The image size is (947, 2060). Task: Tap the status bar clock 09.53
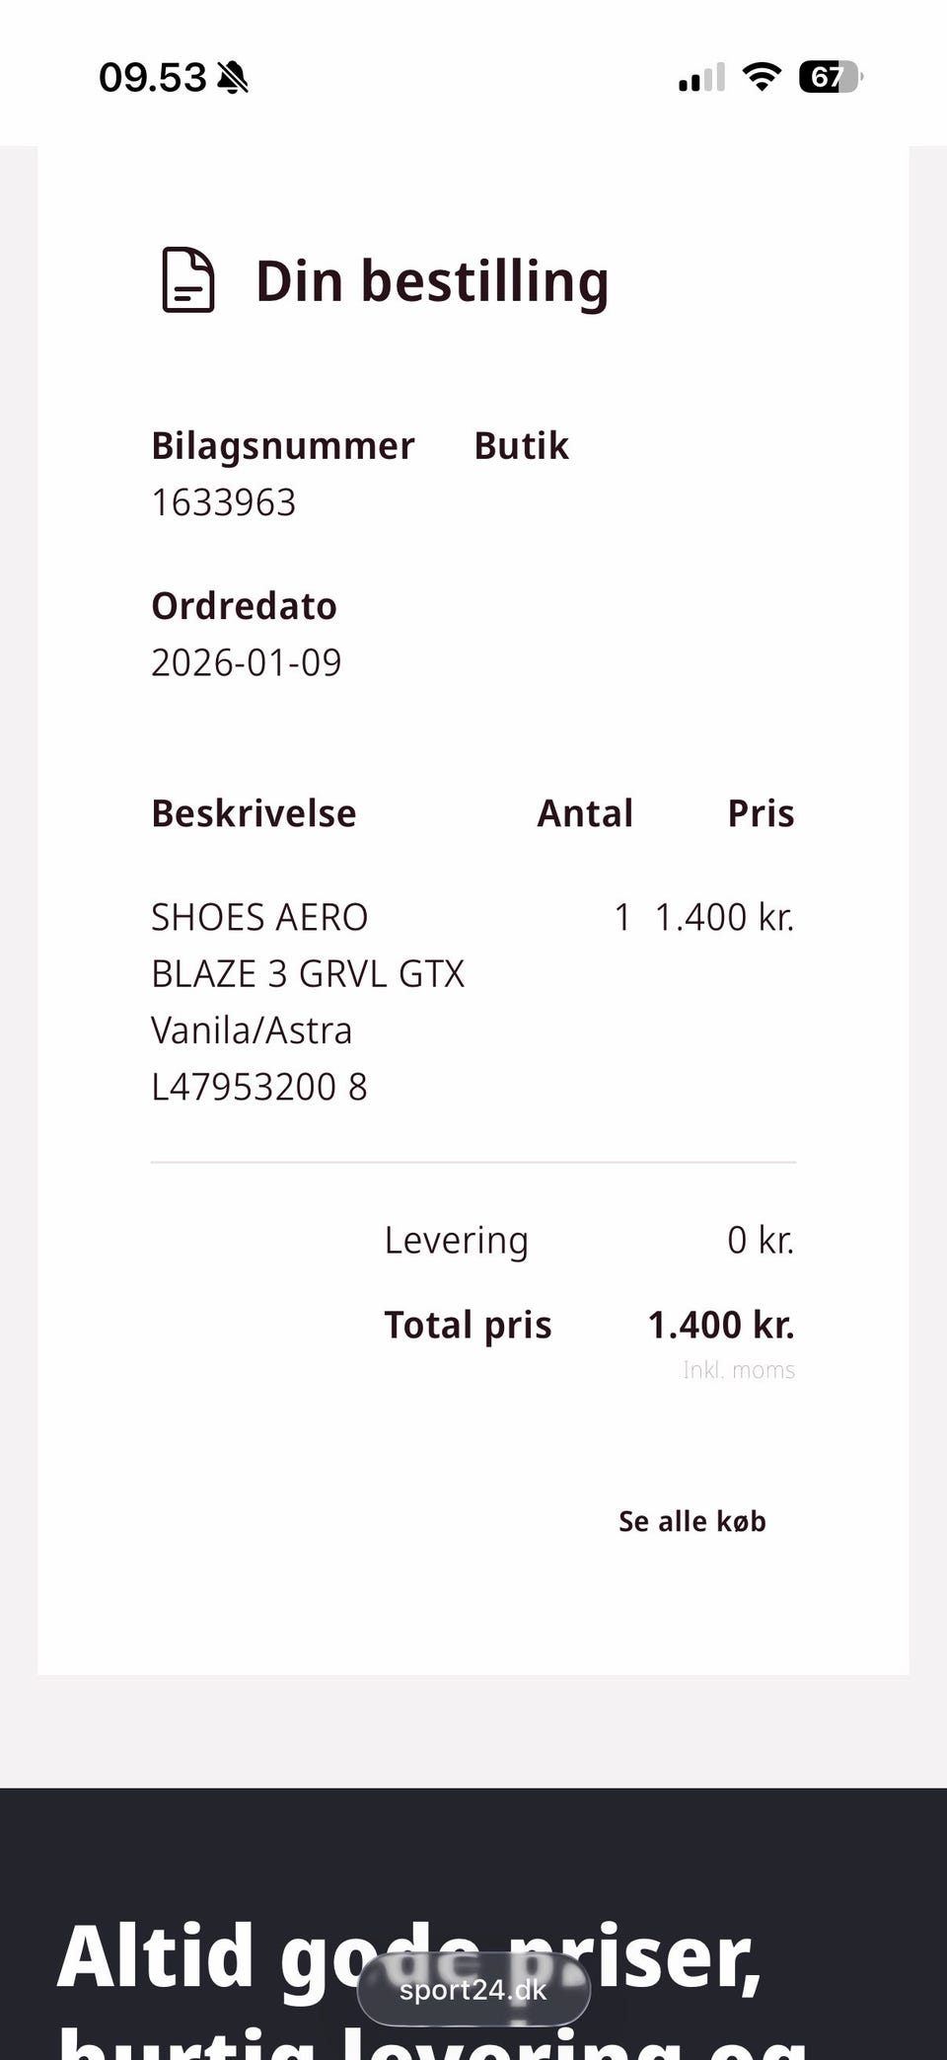pyautogui.click(x=153, y=77)
